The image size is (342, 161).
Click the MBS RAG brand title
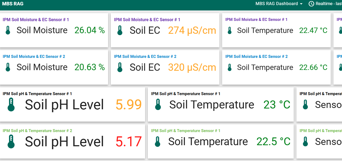[13, 4]
